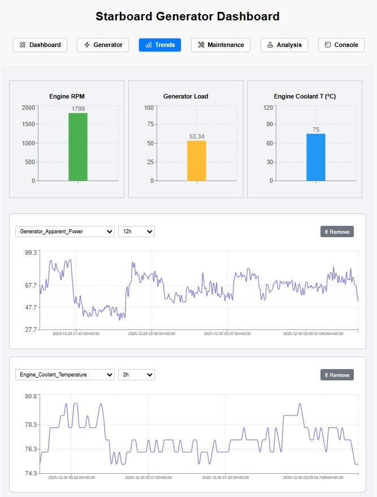Open the 2h time range dropdown
Image resolution: width=377 pixels, height=497 pixels.
click(x=136, y=374)
